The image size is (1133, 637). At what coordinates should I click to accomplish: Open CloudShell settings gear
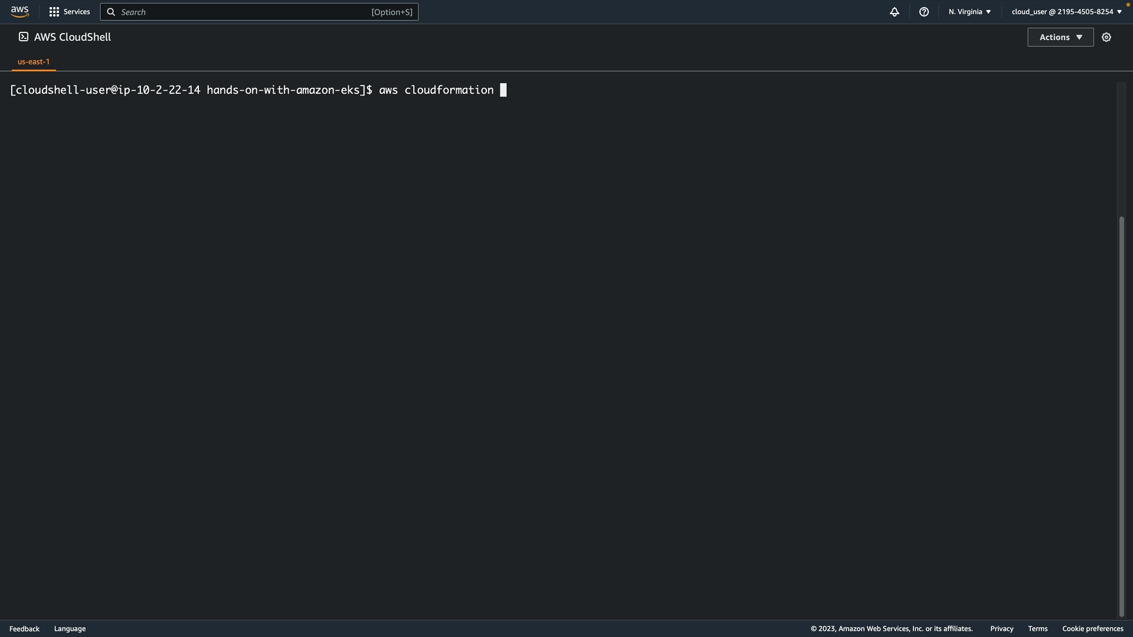[x=1106, y=37]
